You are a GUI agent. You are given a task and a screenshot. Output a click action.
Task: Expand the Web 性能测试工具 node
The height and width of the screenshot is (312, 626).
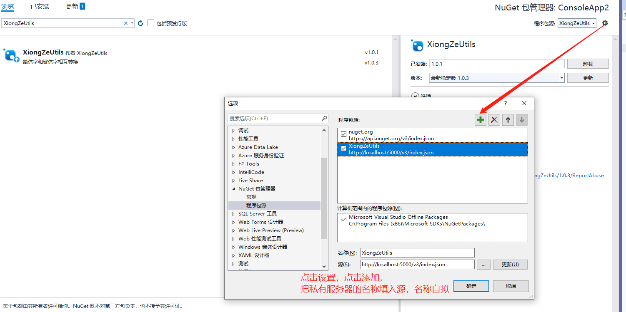tap(233, 239)
